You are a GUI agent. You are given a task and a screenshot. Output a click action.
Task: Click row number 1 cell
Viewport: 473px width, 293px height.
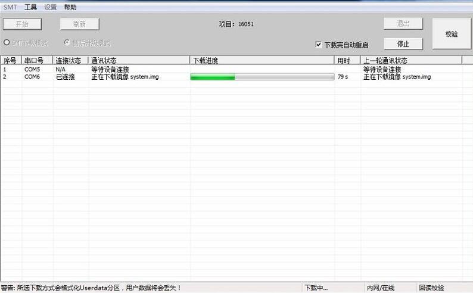(5, 69)
